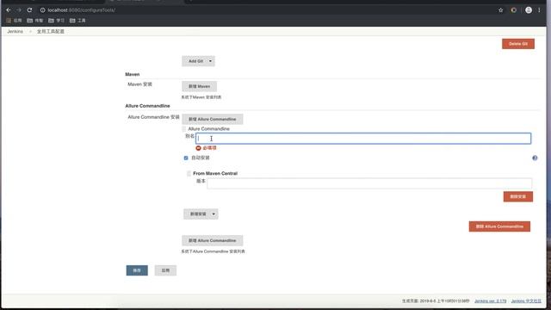Screen dimensions: 551x310
Task: Open the Jenkins 中文社区 footer link
Action: click(526, 301)
